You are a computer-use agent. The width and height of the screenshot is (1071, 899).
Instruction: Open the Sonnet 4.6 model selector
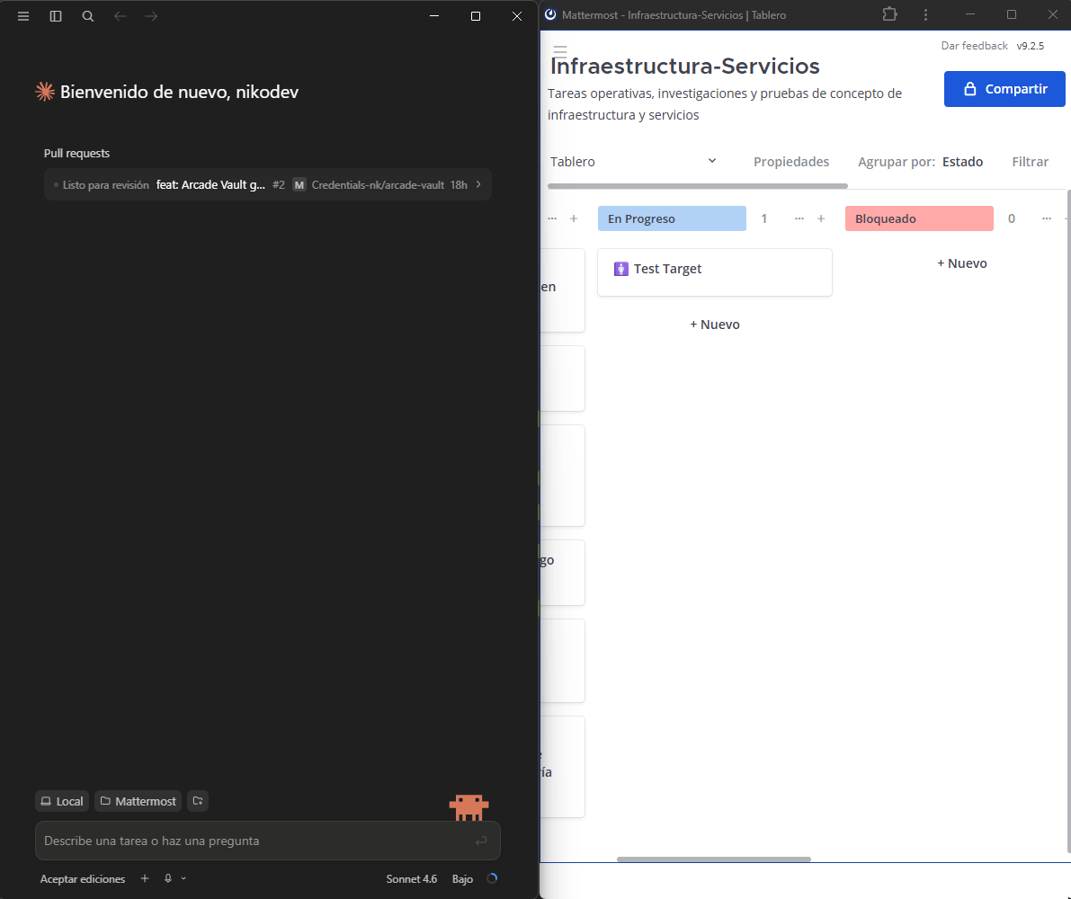pyautogui.click(x=412, y=879)
